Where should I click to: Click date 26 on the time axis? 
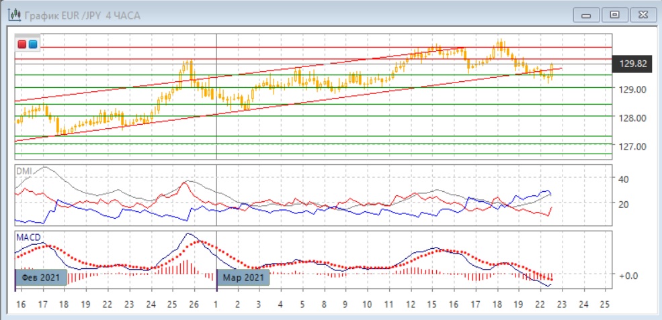click(194, 305)
